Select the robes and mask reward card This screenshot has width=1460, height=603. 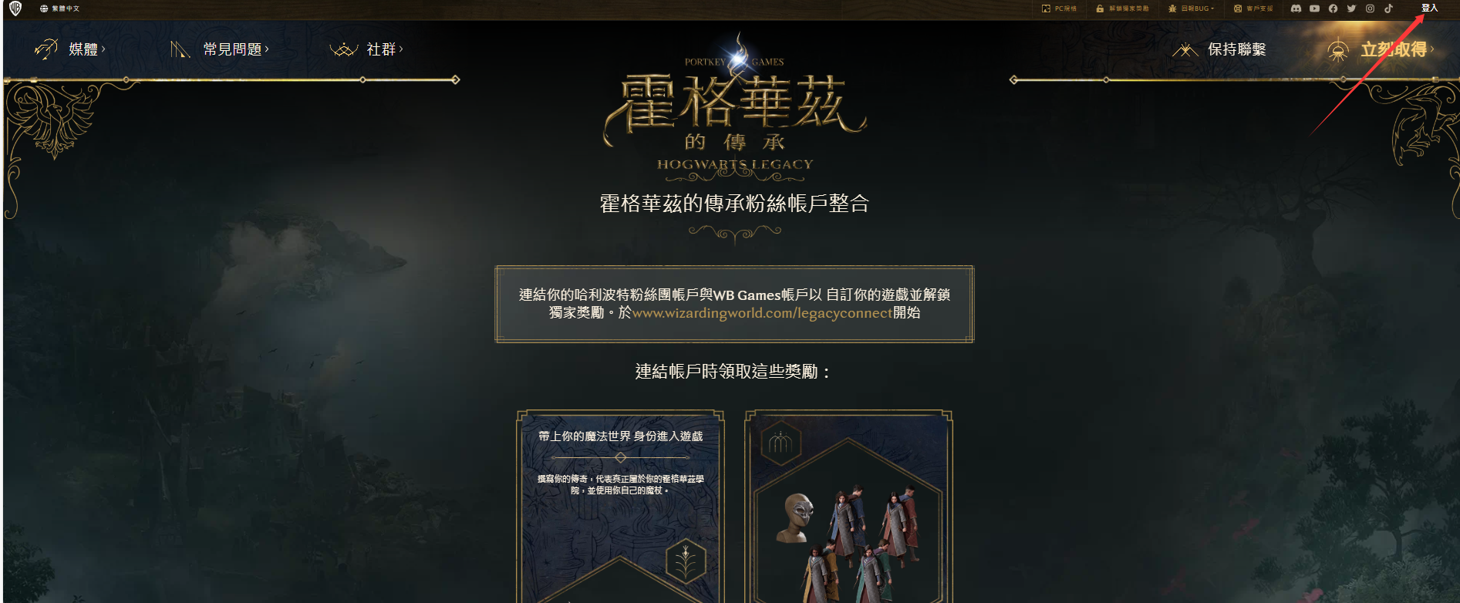coord(848,507)
